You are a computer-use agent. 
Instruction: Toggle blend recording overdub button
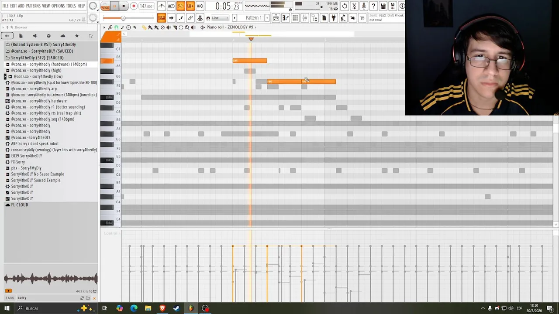(190, 6)
